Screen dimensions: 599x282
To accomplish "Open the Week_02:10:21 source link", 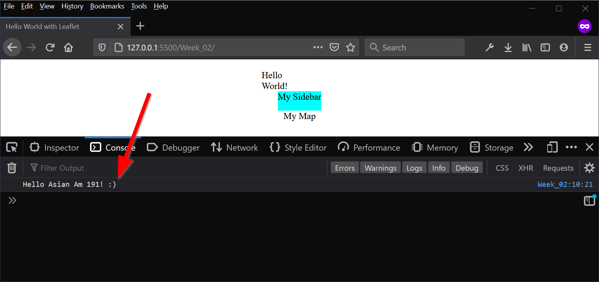I will click(x=565, y=185).
